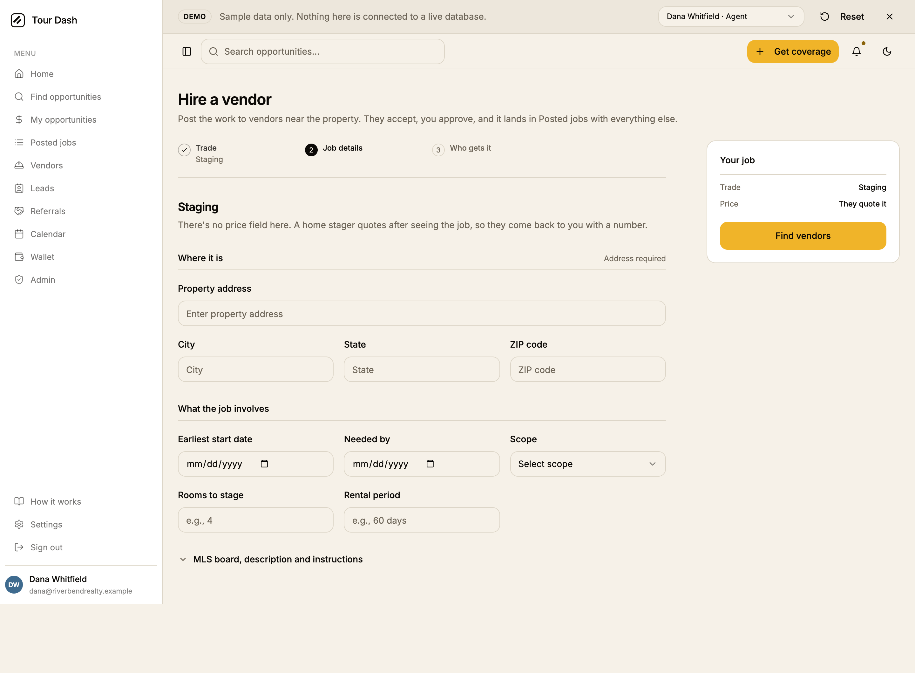
Task: Click the Get coverage button
Action: [792, 51]
